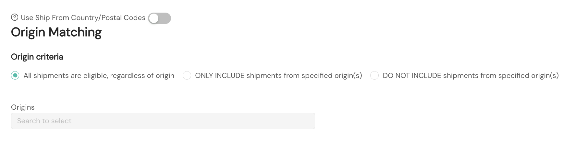
Task: Choose DO NOT INCLUDE shipments radio button
Action: (374, 75)
